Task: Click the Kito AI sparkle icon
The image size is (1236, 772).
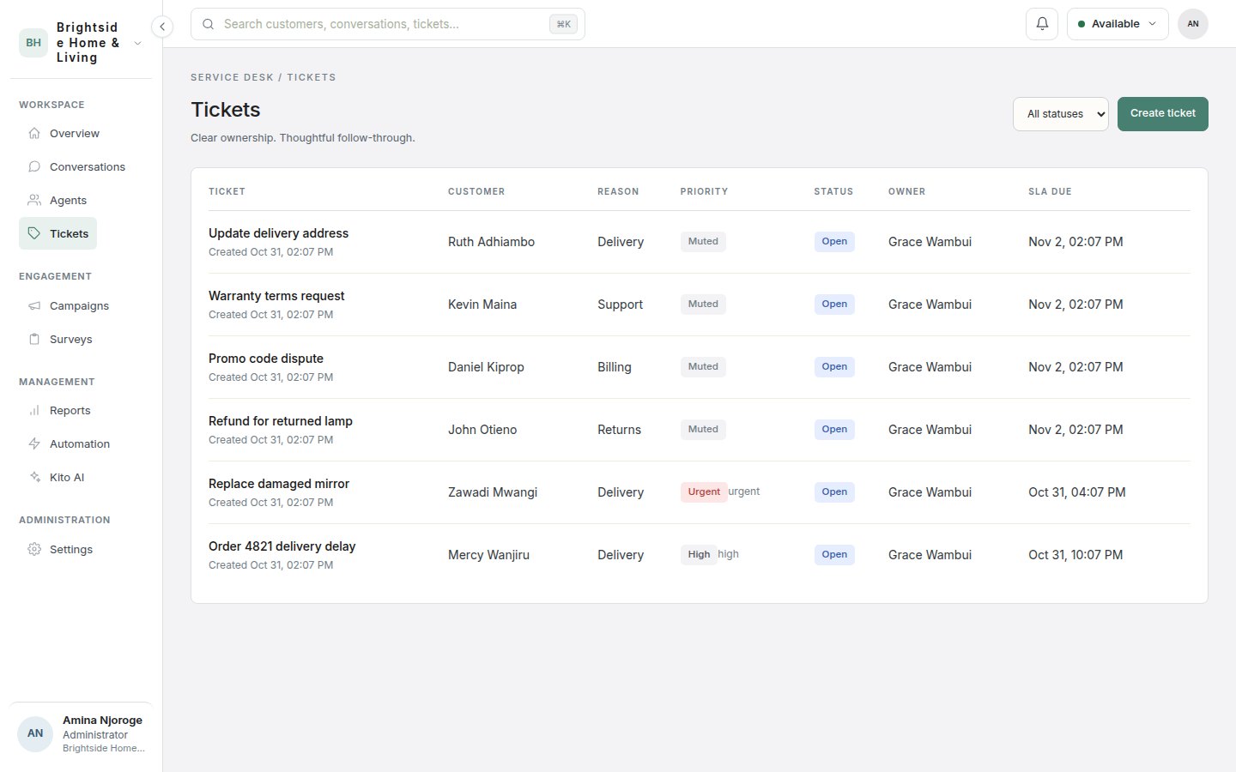Action: [34, 477]
